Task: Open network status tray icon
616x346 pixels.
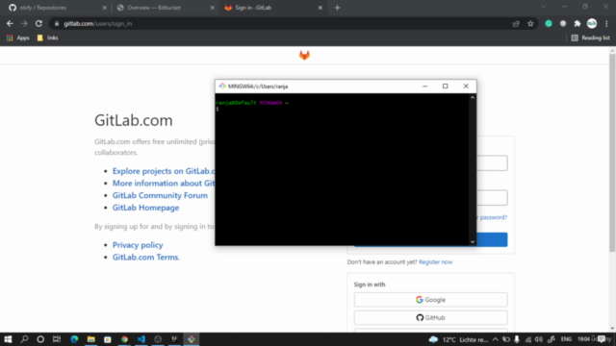Action: point(528,339)
